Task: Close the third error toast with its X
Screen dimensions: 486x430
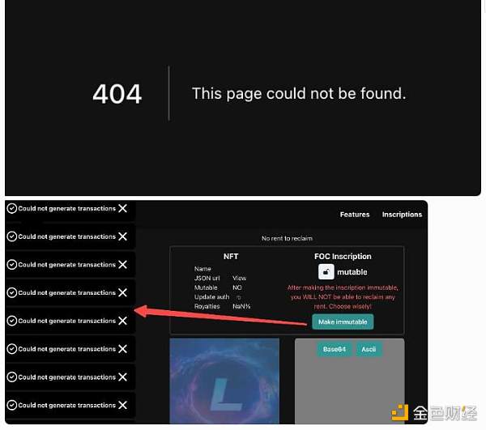Action: 123,265
